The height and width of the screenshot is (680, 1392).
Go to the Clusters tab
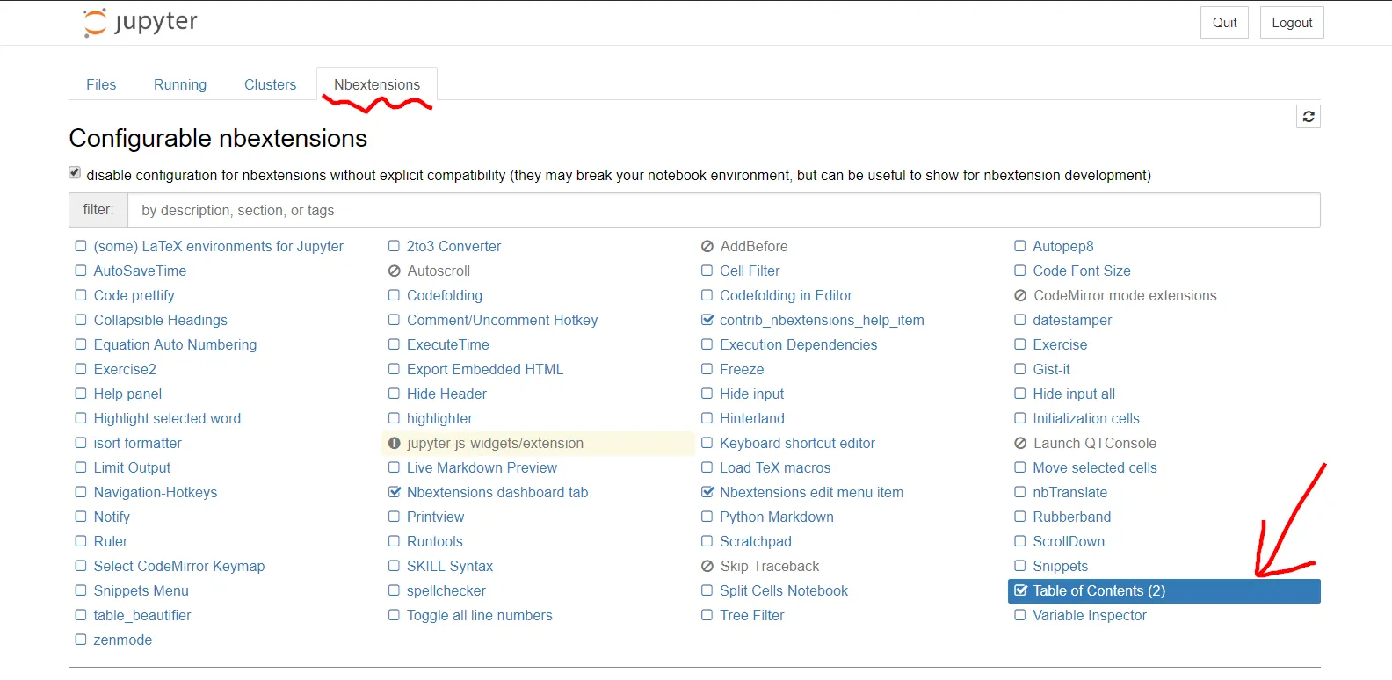click(270, 84)
